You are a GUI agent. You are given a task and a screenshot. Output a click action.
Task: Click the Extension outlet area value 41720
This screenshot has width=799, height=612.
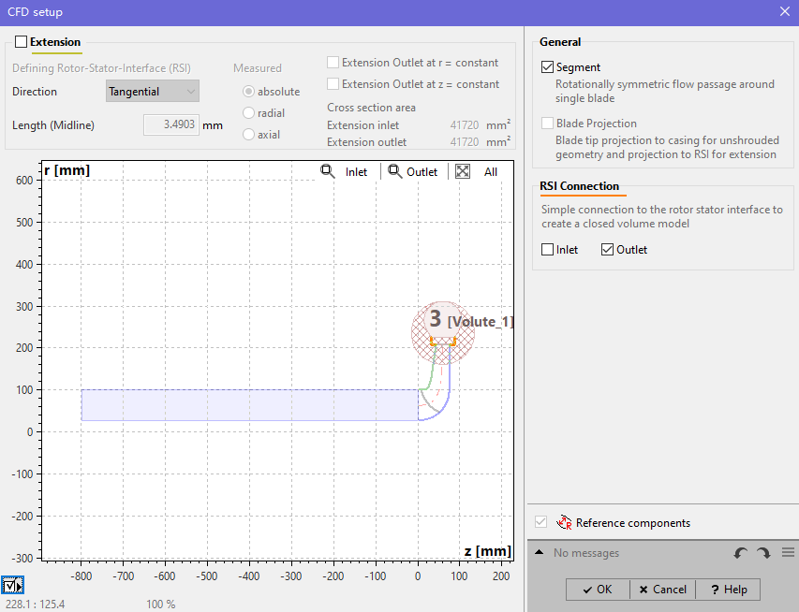[x=465, y=142]
